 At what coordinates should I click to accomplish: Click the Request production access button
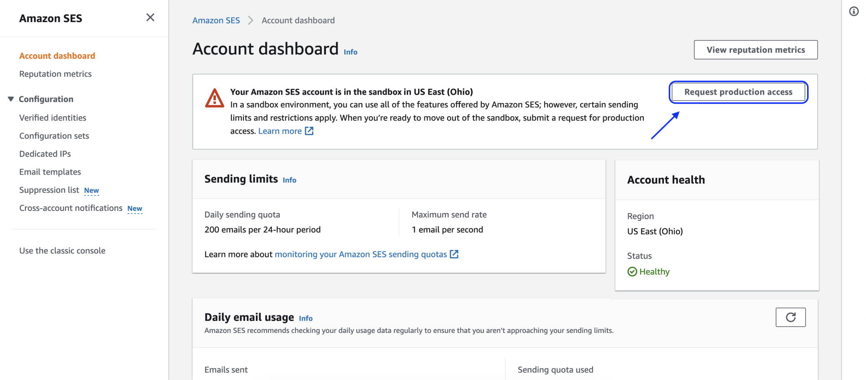pyautogui.click(x=738, y=92)
